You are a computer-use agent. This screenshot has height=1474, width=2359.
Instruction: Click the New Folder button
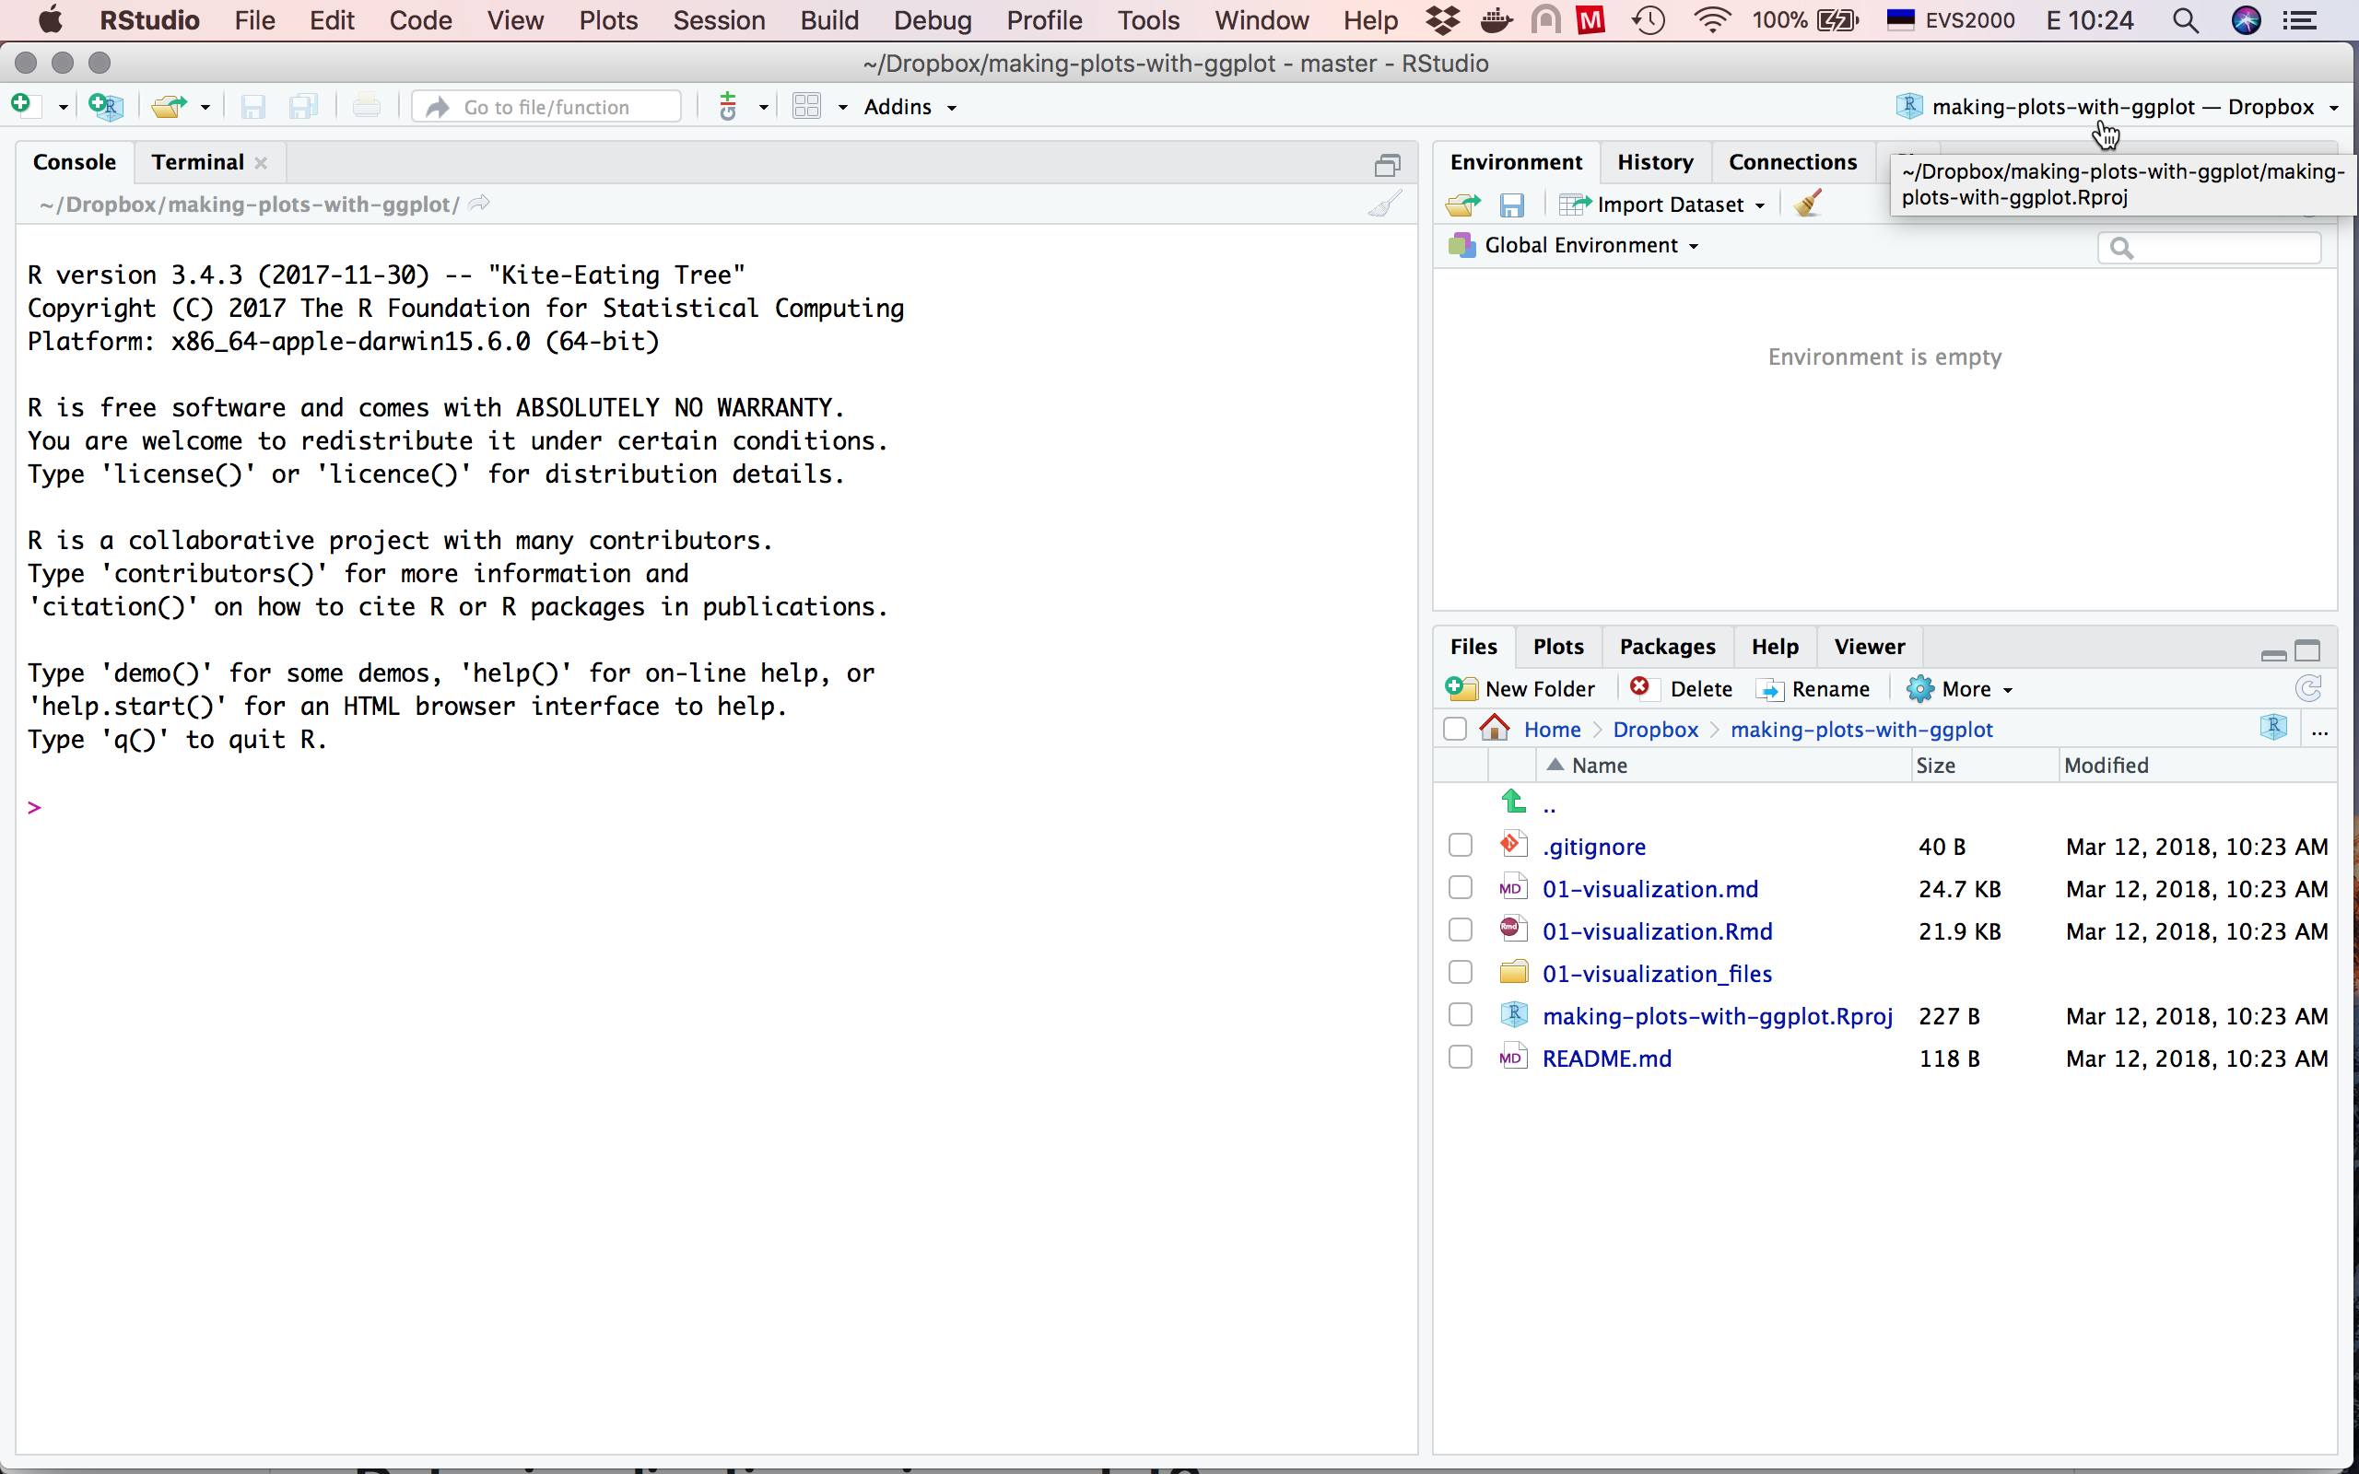tap(1520, 689)
